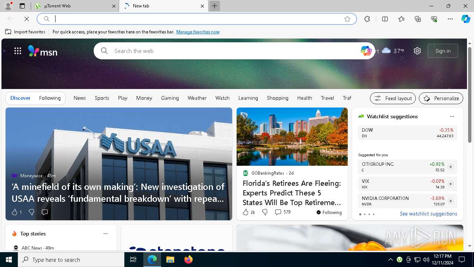Open File Explorer from taskbar
The image size is (474, 267).
[170, 260]
